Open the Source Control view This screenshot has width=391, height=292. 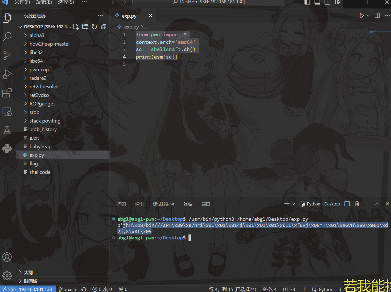click(x=7, y=55)
